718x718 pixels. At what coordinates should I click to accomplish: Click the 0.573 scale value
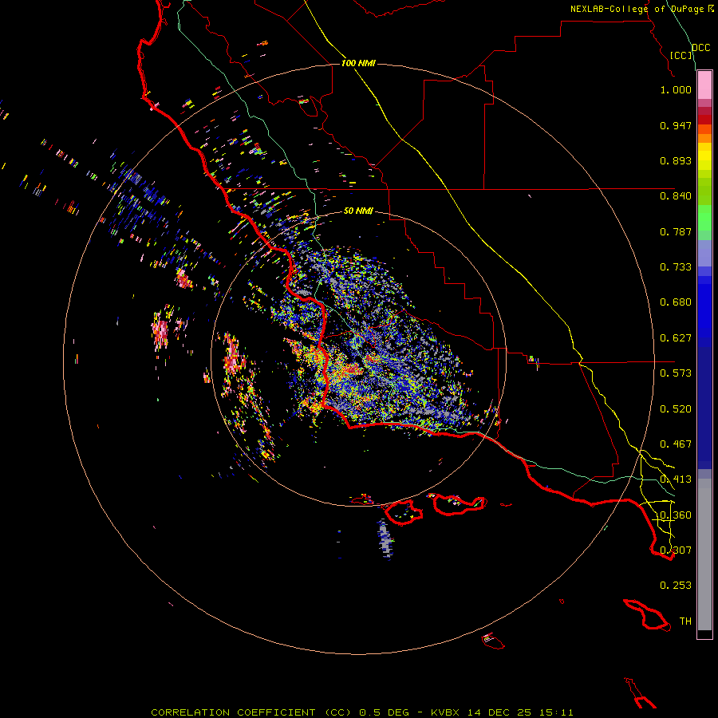[x=676, y=373]
